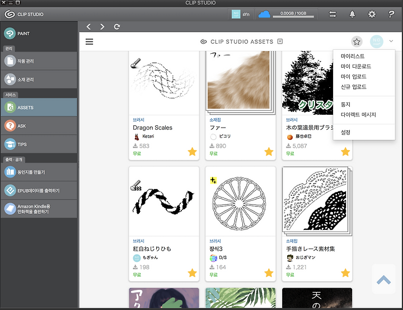Open TIPS in the sidebar

click(39, 144)
